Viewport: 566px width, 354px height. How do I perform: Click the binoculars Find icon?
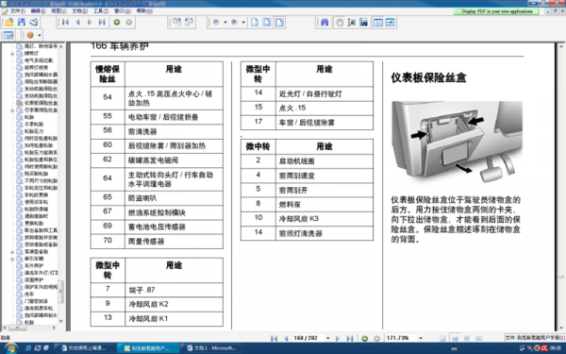click(325, 23)
